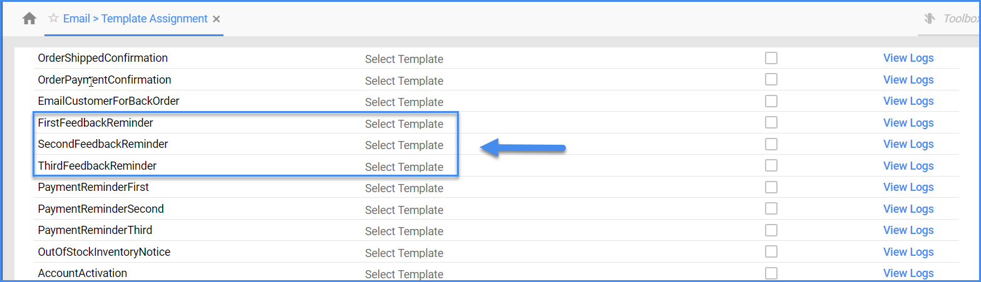Enable the OrderShippedConfirmation checkbox
981x282 pixels.
(x=771, y=58)
